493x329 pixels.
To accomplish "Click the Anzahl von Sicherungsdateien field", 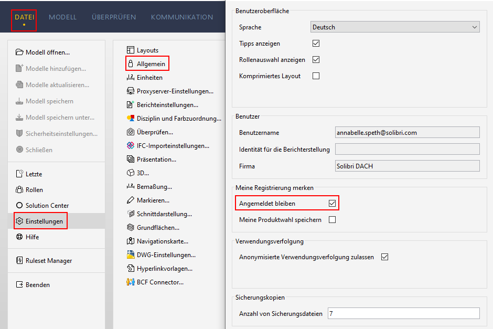I will [404, 313].
